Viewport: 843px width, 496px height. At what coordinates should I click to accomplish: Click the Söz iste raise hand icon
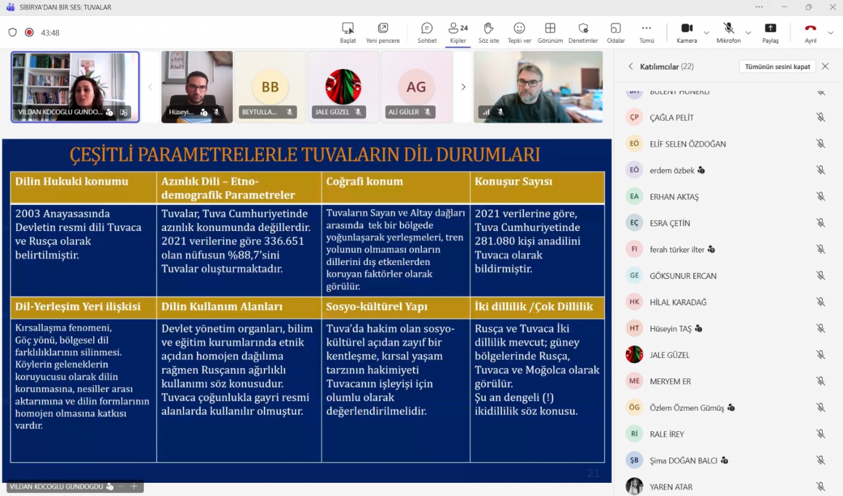(488, 28)
